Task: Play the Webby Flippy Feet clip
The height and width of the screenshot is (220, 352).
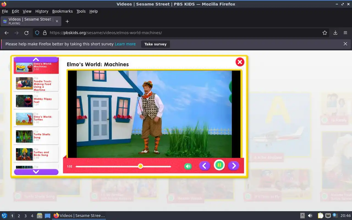Action: coord(36,101)
